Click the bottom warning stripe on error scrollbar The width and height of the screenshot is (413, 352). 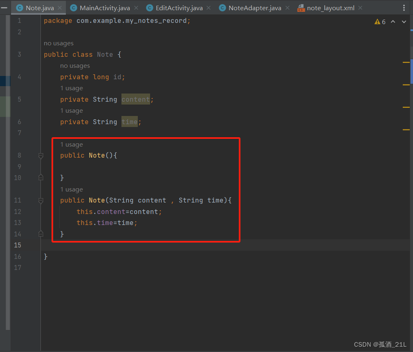click(x=406, y=130)
